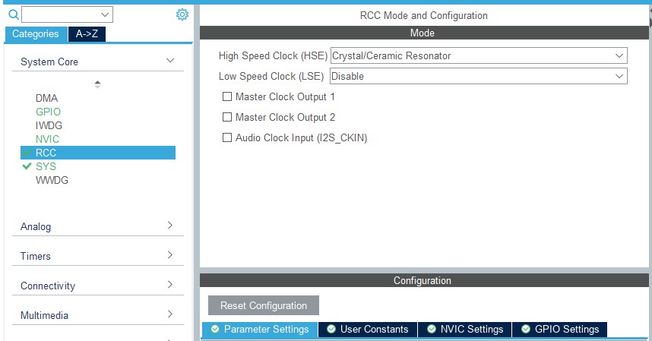This screenshot has width=652, height=341.
Task: Click the sort arrows icon under System Core
Action: [97, 84]
